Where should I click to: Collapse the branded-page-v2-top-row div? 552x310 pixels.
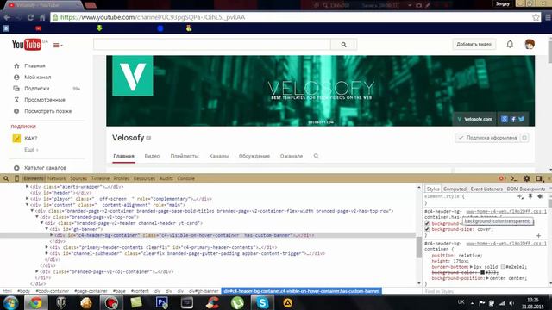pyautogui.click(x=37, y=217)
